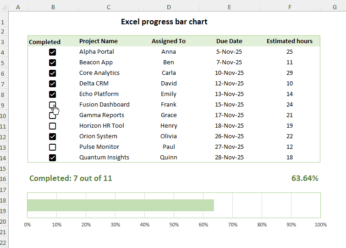Select estimated hours value 29

click(x=290, y=73)
